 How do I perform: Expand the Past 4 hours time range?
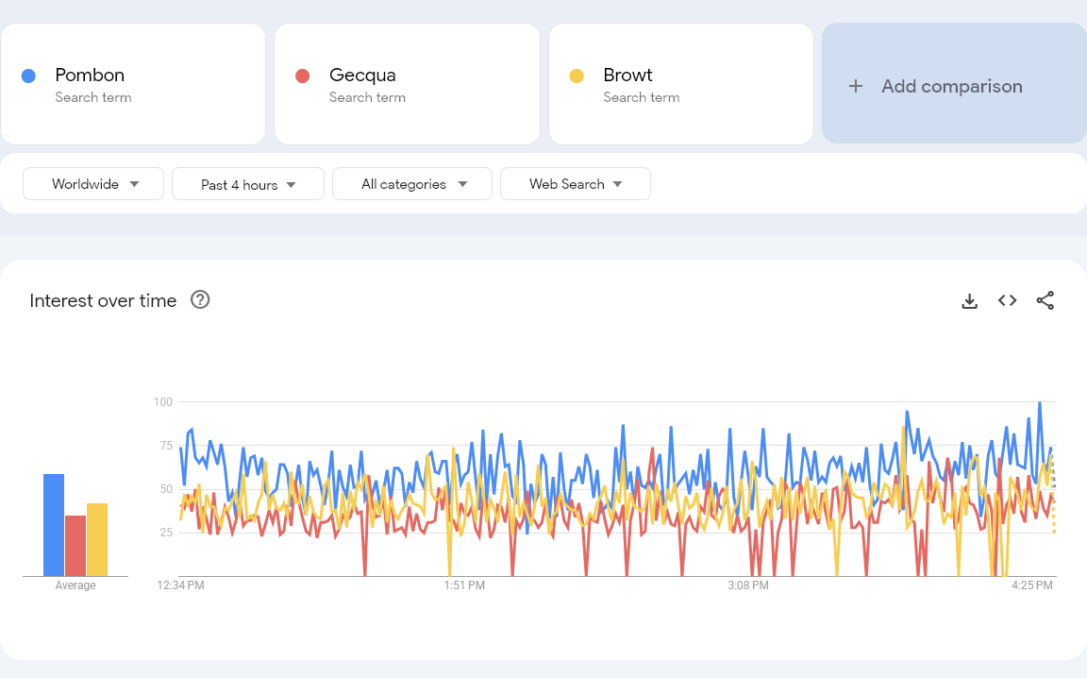(248, 184)
